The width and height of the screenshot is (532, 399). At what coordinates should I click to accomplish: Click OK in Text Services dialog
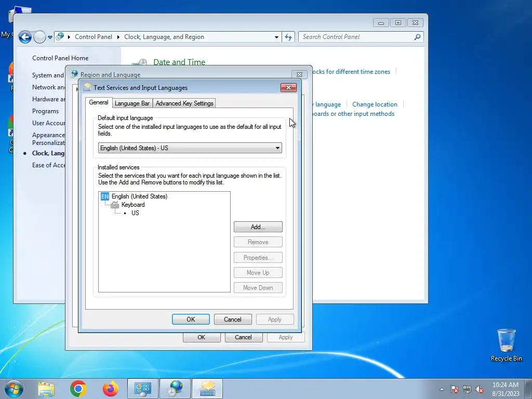pyautogui.click(x=191, y=320)
